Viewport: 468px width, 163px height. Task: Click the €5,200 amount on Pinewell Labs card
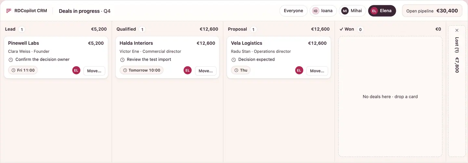(x=96, y=43)
